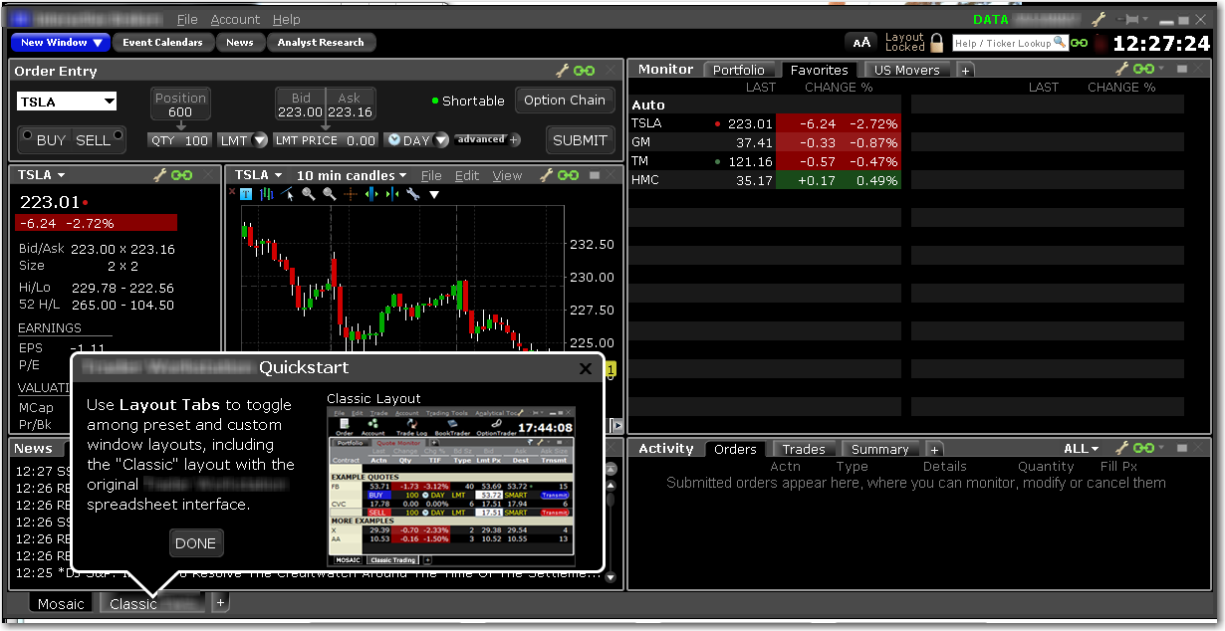Switch to the US Movers tab
The width and height of the screenshot is (1225, 631).
pyautogui.click(x=906, y=70)
